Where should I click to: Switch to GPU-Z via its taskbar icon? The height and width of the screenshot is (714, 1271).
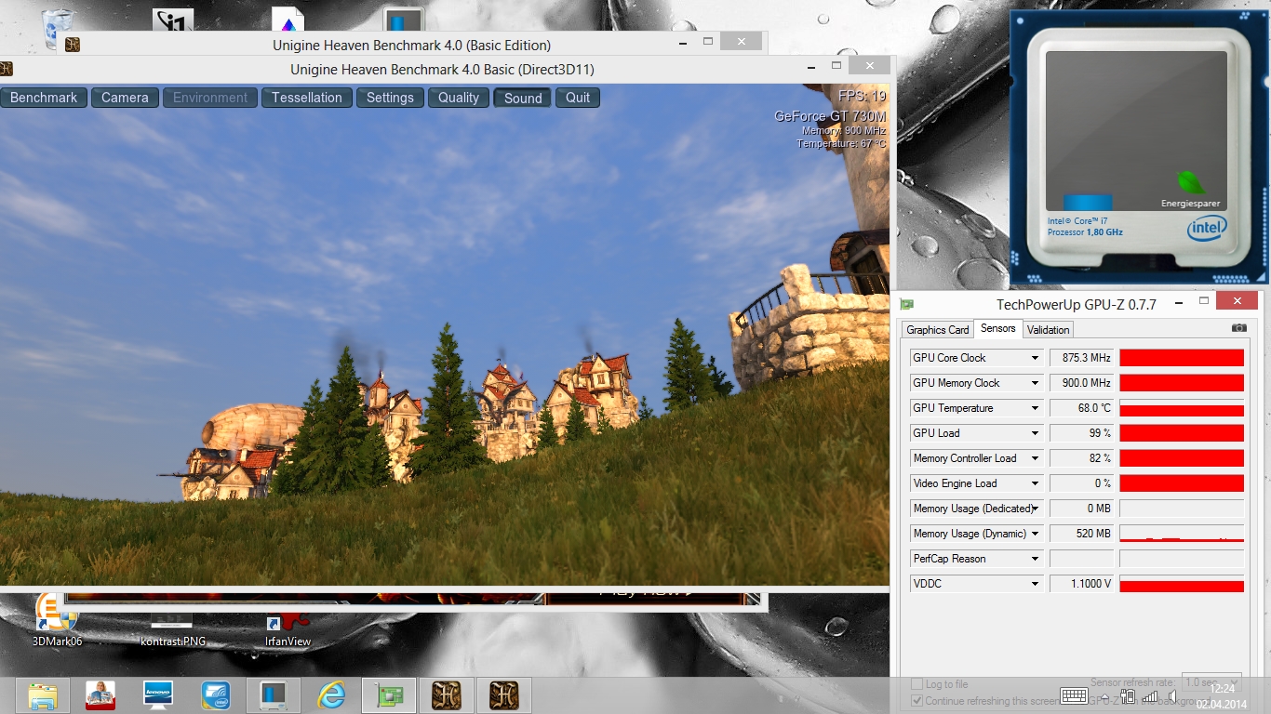(x=389, y=695)
